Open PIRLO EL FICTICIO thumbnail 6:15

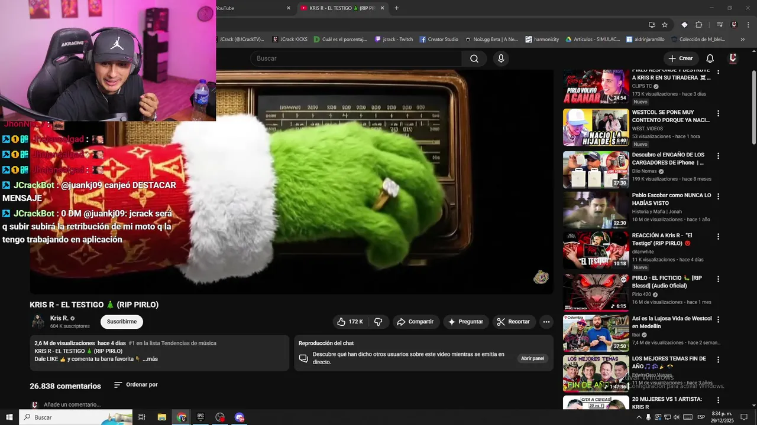click(x=596, y=293)
